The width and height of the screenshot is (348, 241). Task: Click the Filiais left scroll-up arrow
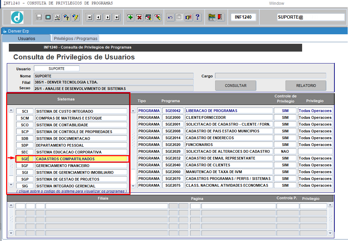tap(11, 205)
